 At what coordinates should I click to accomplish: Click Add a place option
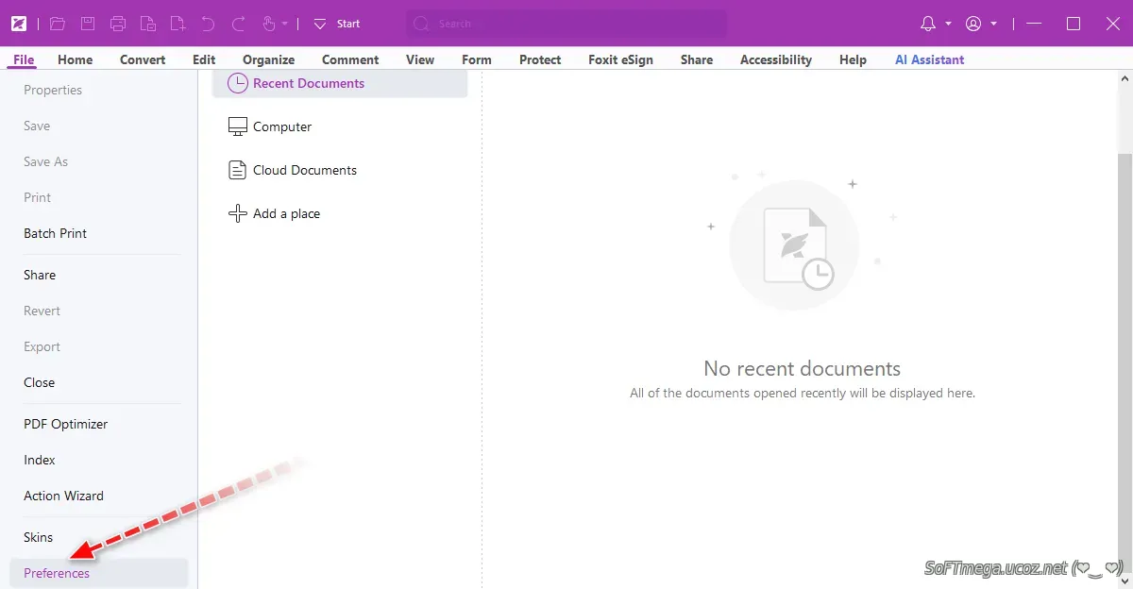pos(286,213)
